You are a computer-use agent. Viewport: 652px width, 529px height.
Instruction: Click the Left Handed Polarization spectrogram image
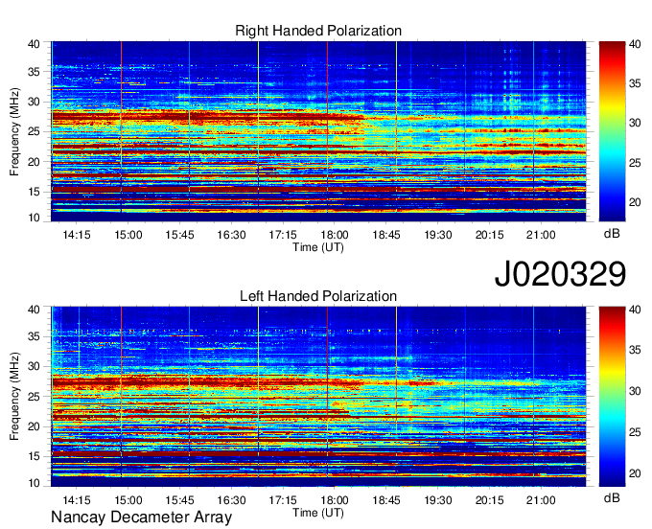318,397
